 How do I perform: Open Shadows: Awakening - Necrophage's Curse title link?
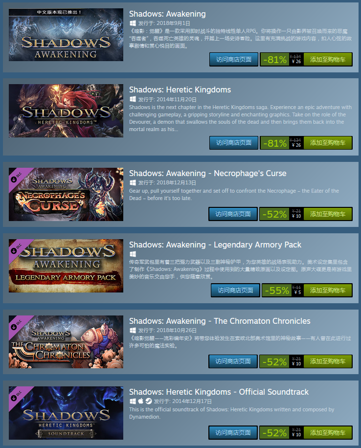[x=207, y=173]
